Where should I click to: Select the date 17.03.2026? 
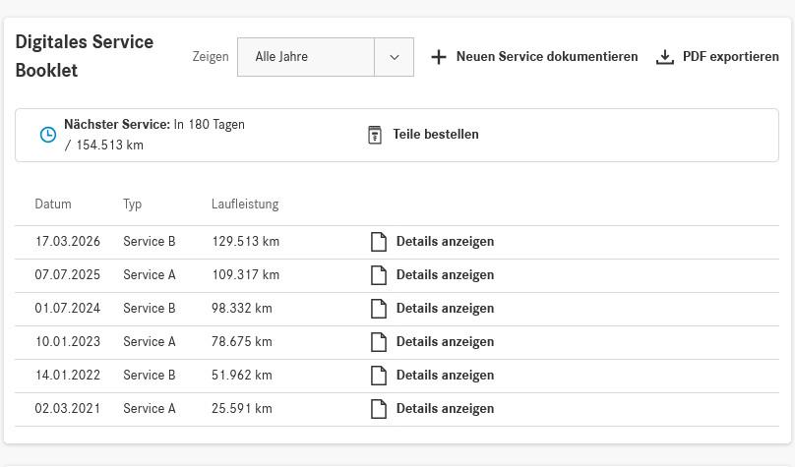tap(68, 242)
